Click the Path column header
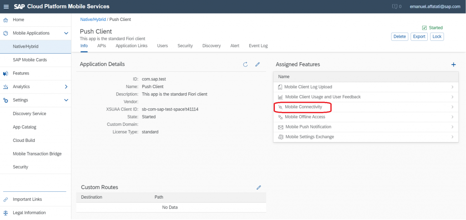This screenshot has height=220, width=466. 159,197
